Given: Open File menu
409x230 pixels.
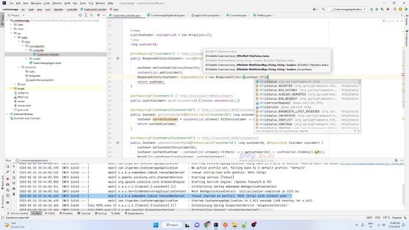Looking at the screenshot, I should click(x=12, y=3).
